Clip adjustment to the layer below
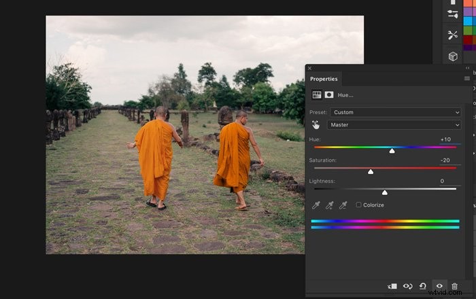This screenshot has height=299, width=476. (392, 286)
